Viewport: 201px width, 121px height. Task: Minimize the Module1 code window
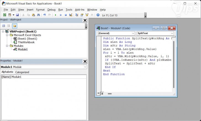coord(156,28)
